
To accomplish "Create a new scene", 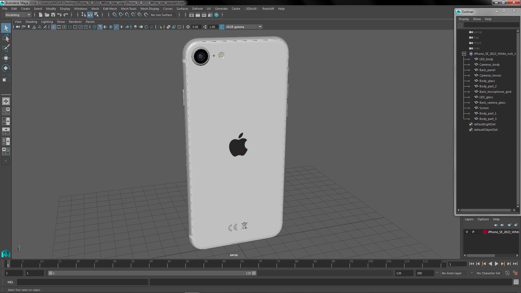I will [x=41, y=15].
